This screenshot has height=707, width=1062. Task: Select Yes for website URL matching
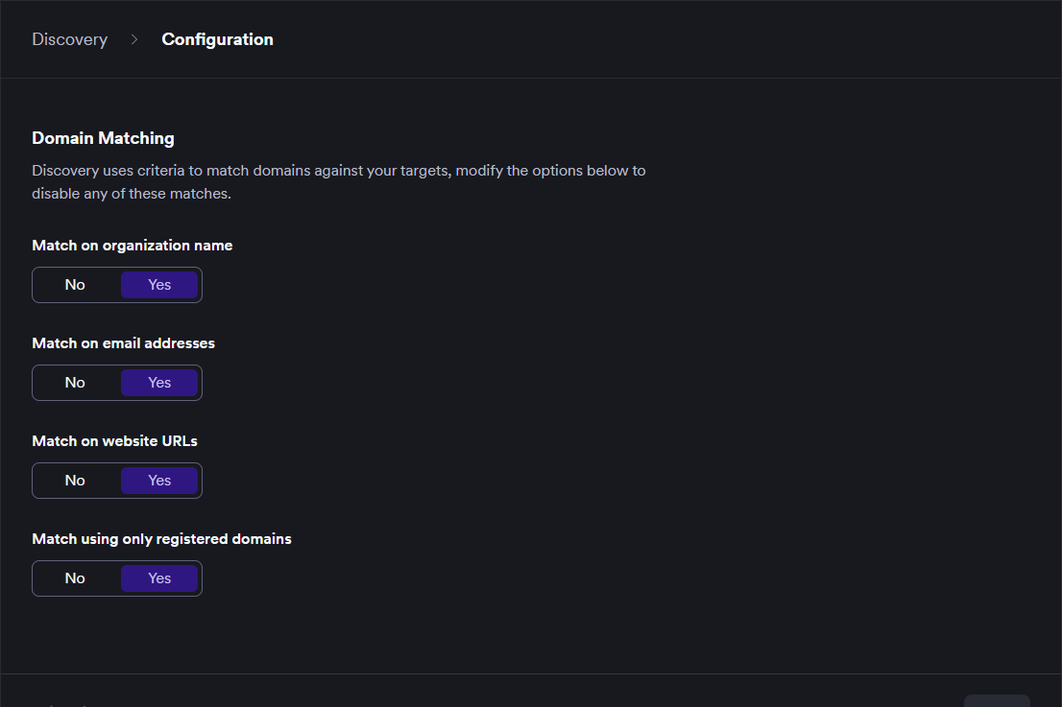(159, 481)
